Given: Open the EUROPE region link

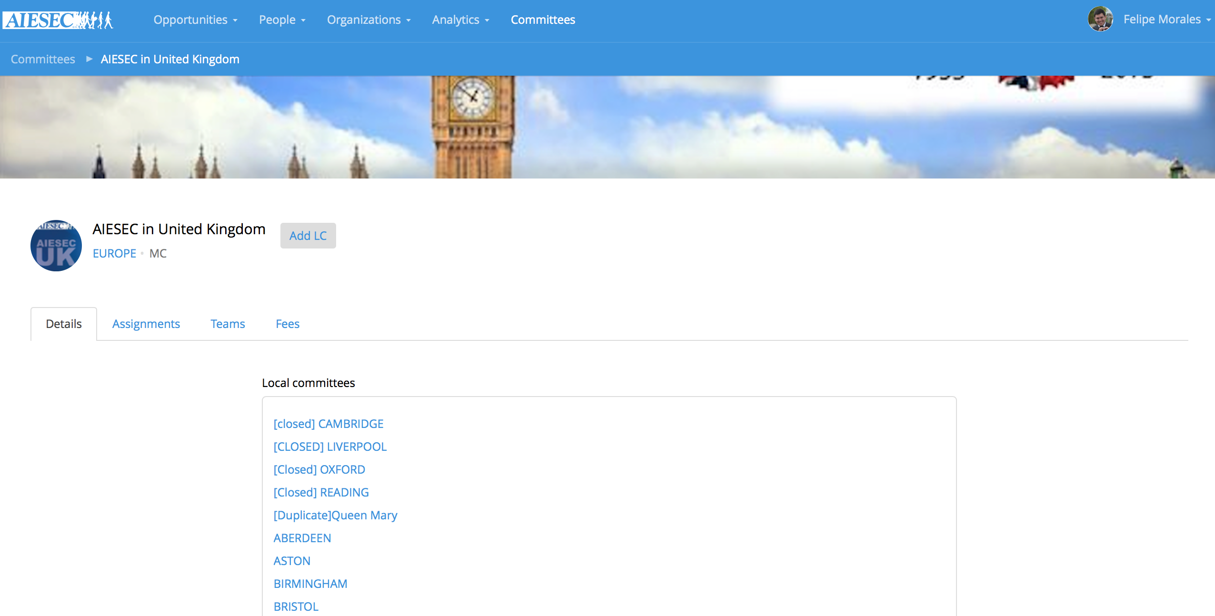Looking at the screenshot, I should [x=114, y=253].
